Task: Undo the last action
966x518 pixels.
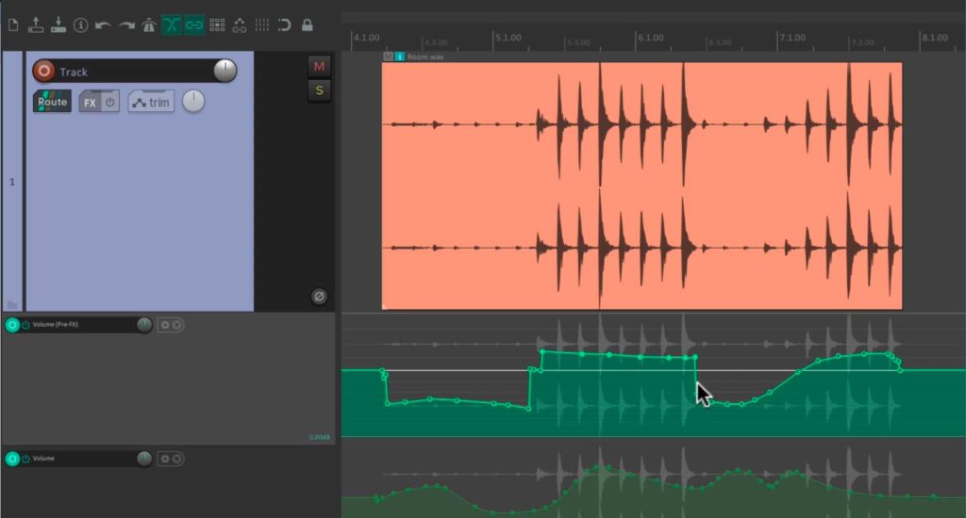Action: (103, 25)
